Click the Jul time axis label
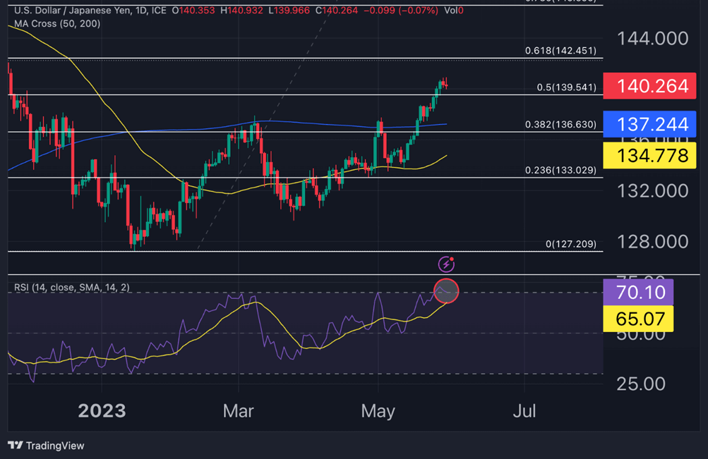Image resolution: width=708 pixels, height=459 pixels. pyautogui.click(x=524, y=411)
